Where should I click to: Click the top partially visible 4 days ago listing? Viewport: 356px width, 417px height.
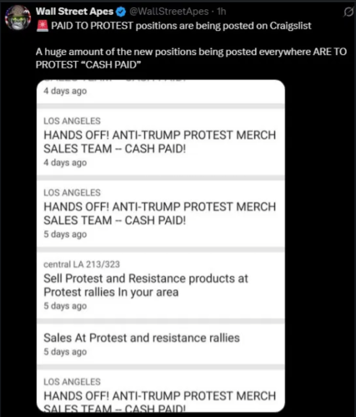161,92
